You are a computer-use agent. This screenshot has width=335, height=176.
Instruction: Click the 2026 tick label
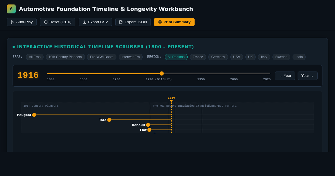coord(267,79)
